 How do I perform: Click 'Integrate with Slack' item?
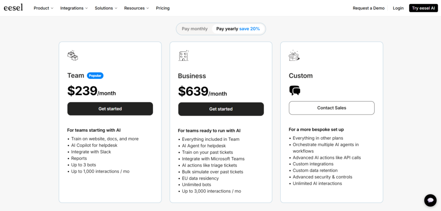pyautogui.click(x=91, y=152)
